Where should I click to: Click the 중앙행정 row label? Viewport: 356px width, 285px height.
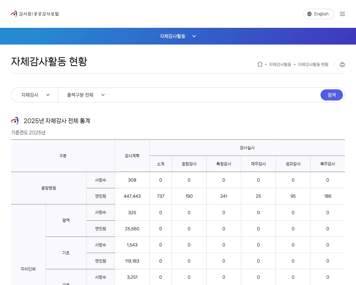click(x=48, y=188)
